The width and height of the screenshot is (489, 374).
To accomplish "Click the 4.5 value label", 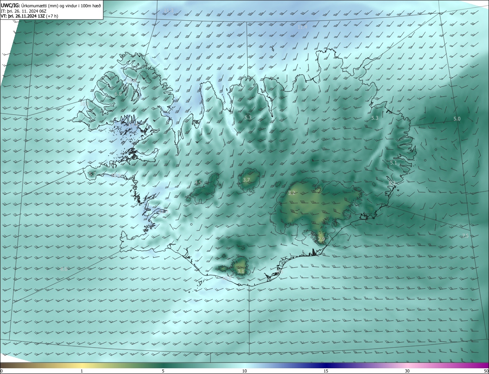I will [198, 183].
